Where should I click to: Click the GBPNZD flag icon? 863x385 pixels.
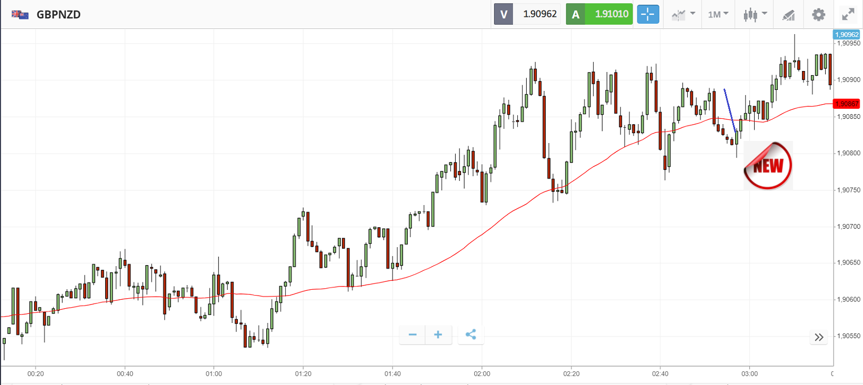tap(20, 15)
